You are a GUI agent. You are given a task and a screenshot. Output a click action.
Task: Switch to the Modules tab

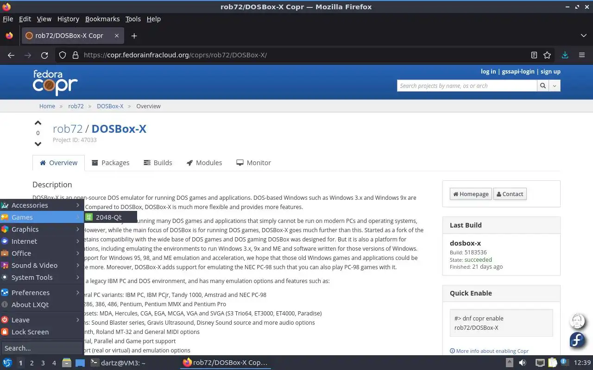(x=204, y=162)
